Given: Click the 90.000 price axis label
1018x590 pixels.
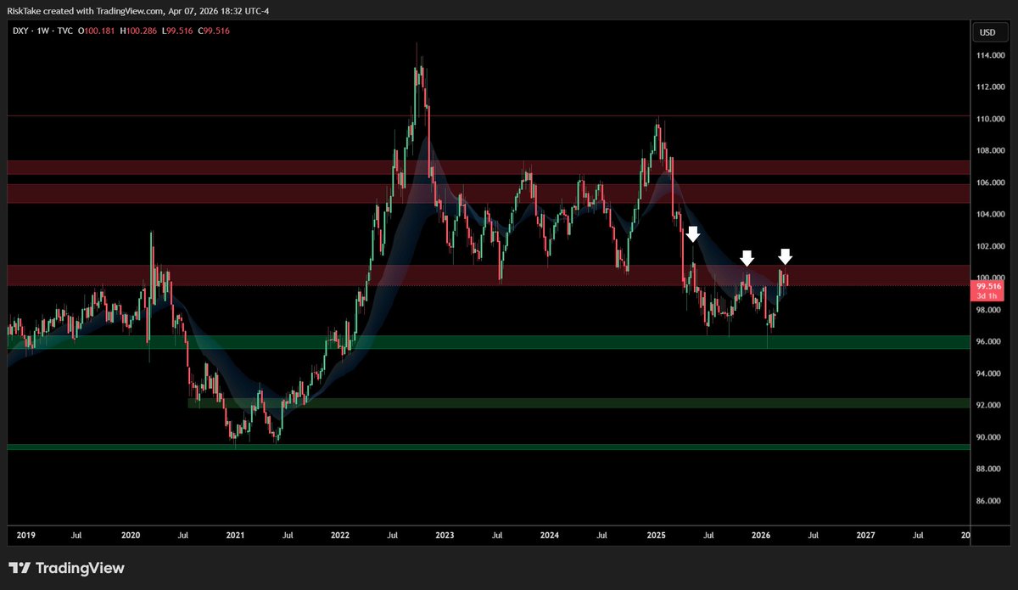Looking at the screenshot, I should (x=990, y=437).
